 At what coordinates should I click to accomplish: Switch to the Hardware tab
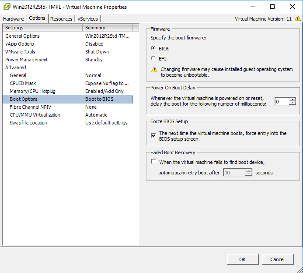point(13,19)
